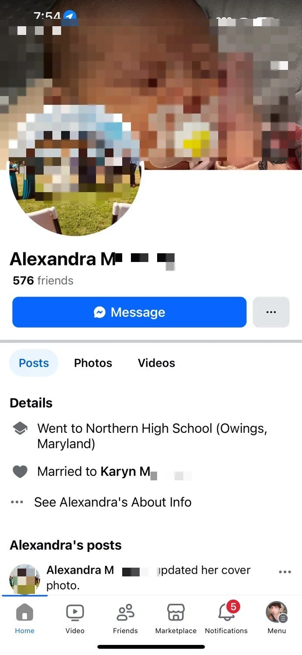Open the Video tab icon
This screenshot has height=655, width=302.
pos(75,612)
